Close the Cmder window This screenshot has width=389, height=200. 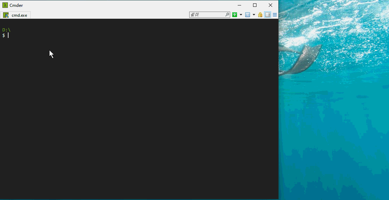[x=270, y=5]
